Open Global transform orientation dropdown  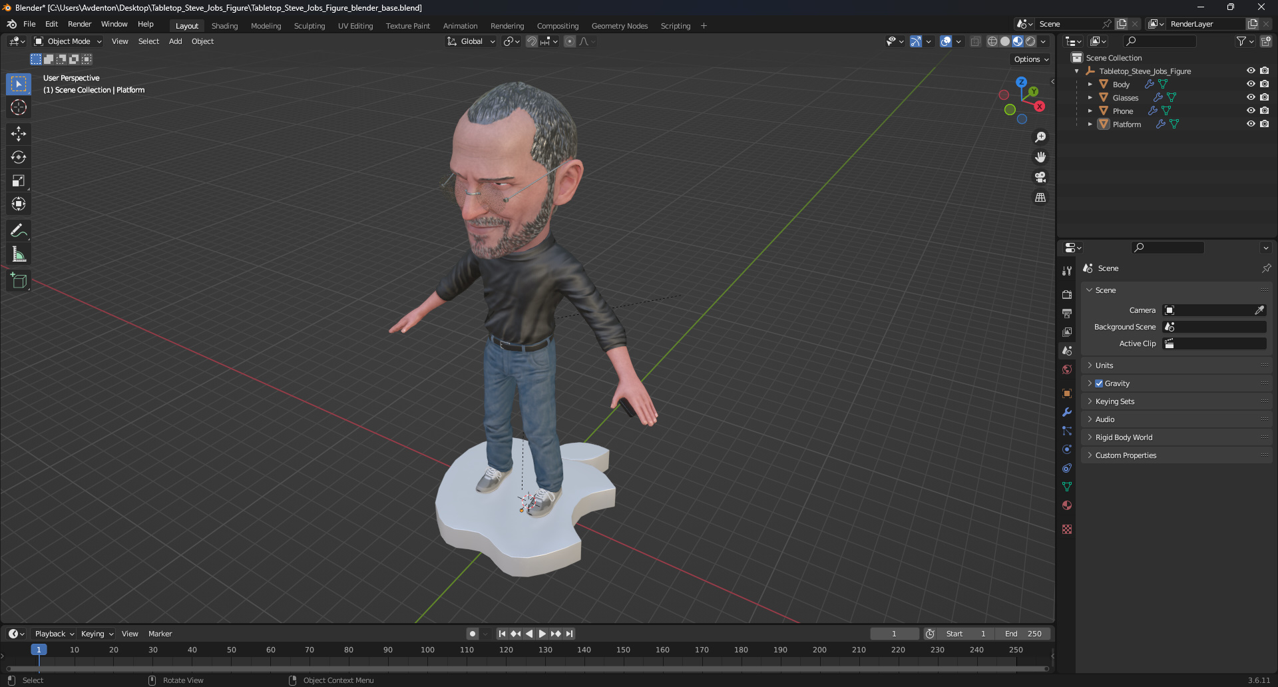pos(471,41)
